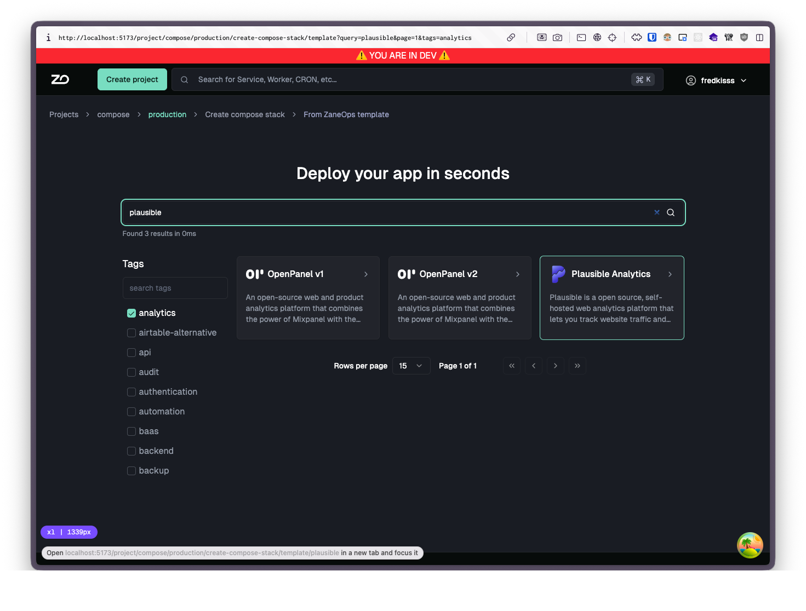
Task: Open the puzzle-piece extensions icon
Action: point(637,38)
